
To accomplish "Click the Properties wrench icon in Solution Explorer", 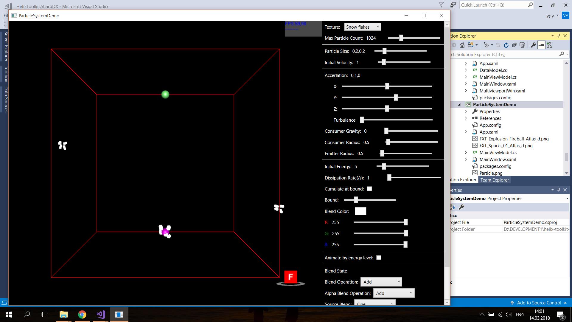I will click(533, 45).
